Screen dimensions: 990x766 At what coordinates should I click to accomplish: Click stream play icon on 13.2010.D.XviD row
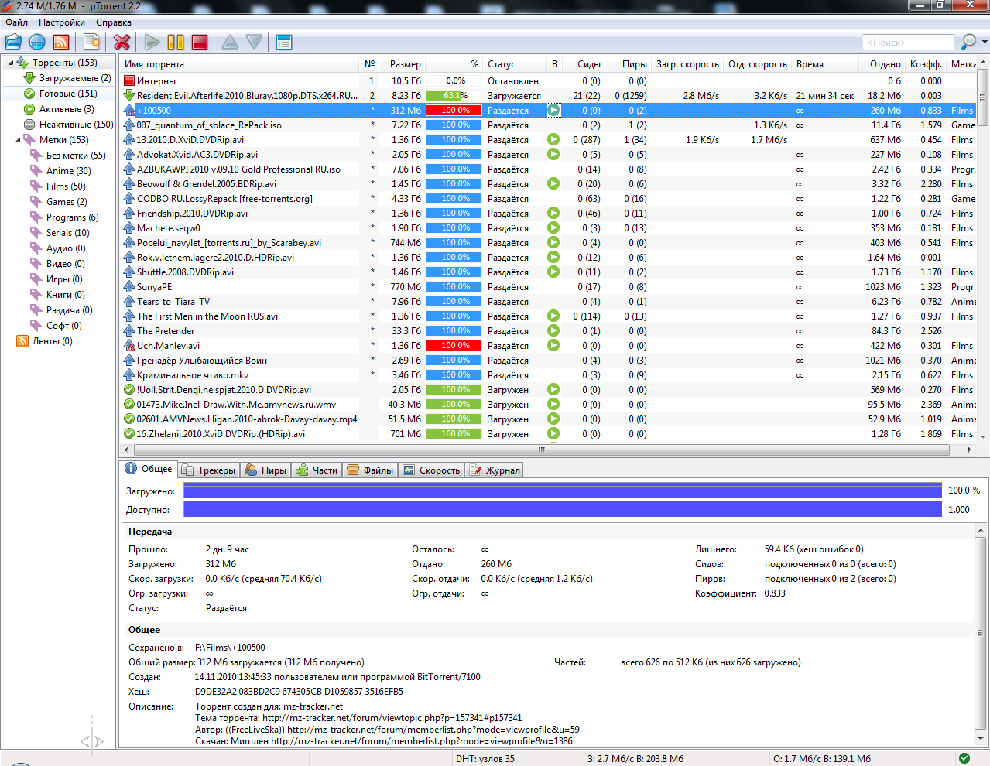tap(553, 140)
